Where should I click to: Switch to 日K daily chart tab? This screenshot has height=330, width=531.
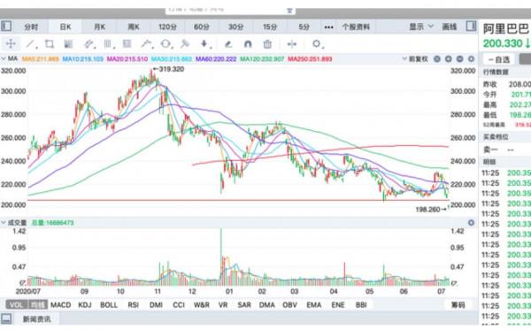point(65,27)
